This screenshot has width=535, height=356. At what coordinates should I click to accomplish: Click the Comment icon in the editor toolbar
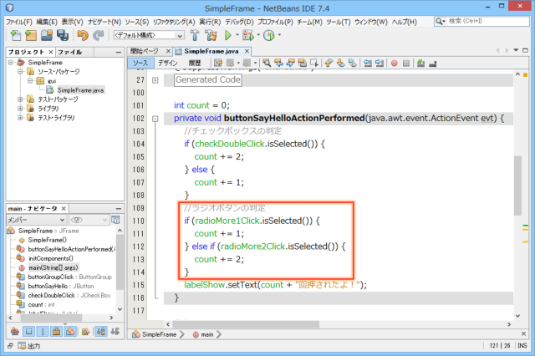(421, 63)
